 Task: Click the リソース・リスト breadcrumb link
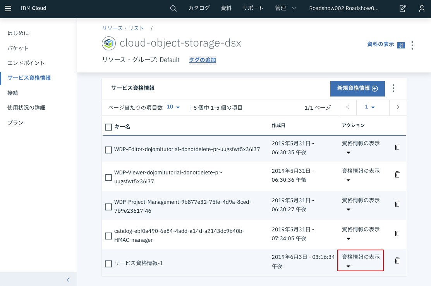coord(123,28)
